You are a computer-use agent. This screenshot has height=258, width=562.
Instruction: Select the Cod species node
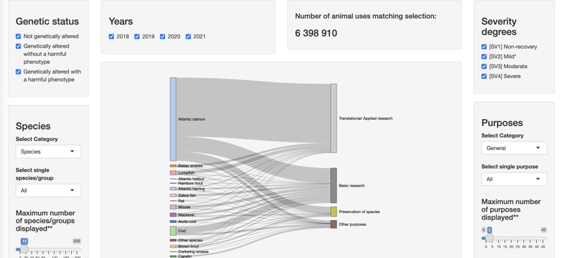(x=173, y=231)
